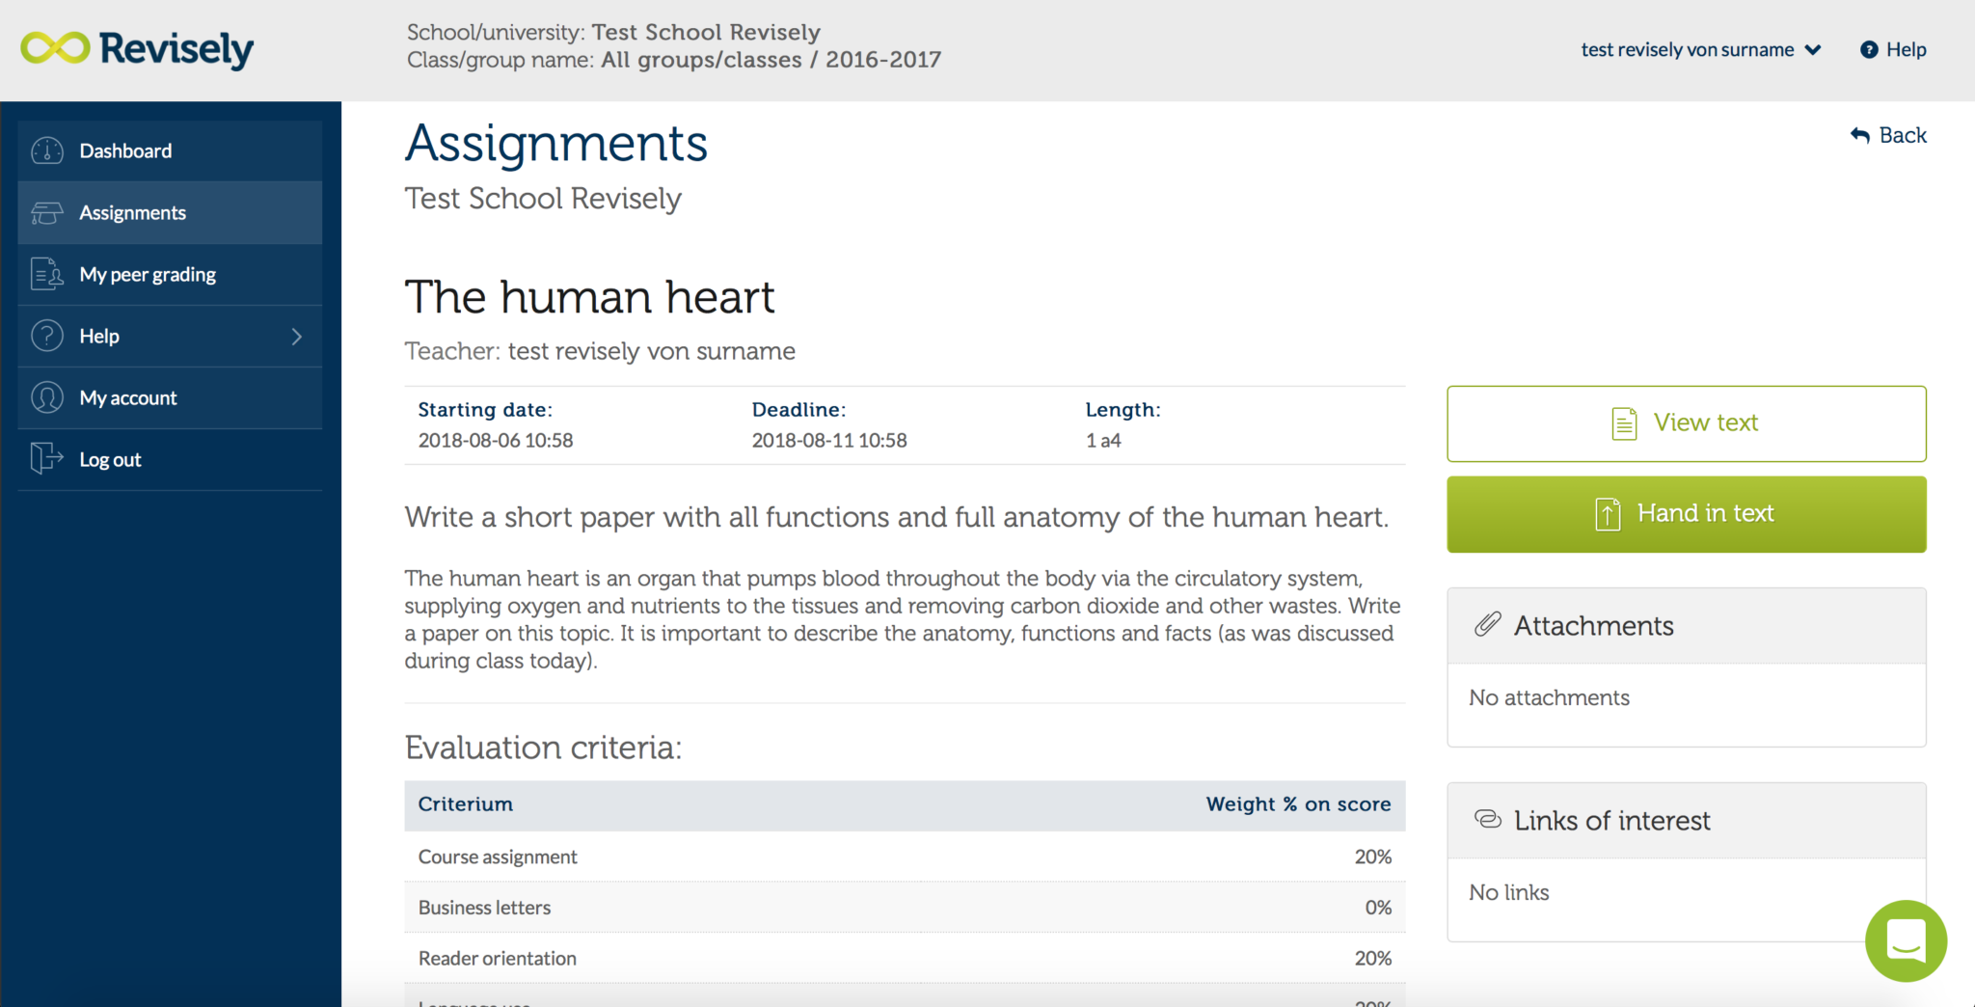Image resolution: width=1975 pixels, height=1007 pixels.
Task: Click the Attachments paperclip icon
Action: click(x=1487, y=625)
